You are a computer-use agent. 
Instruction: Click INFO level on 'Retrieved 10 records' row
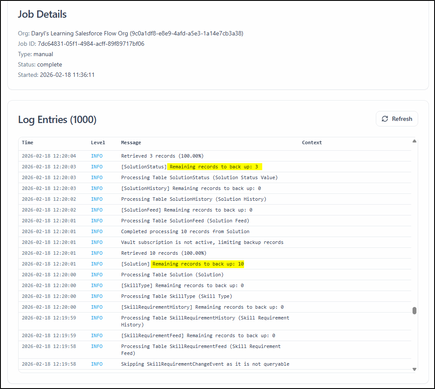[97, 253]
